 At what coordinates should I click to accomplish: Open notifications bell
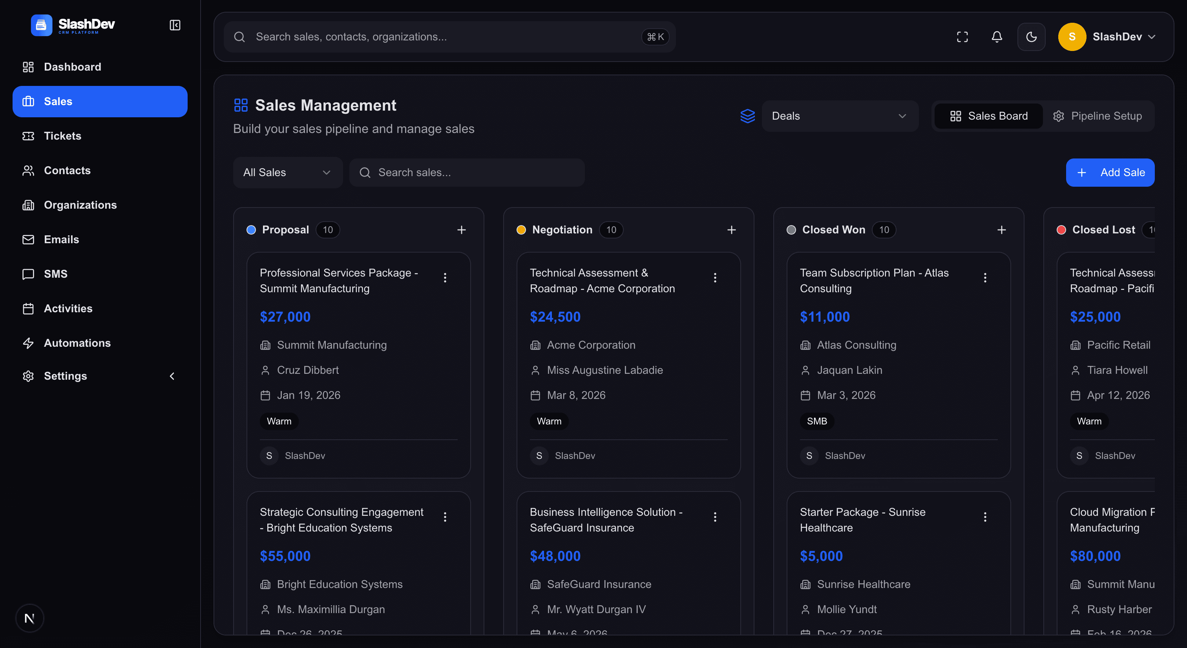click(x=997, y=37)
